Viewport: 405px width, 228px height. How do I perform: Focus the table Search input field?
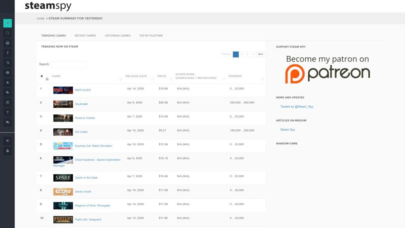point(69,64)
